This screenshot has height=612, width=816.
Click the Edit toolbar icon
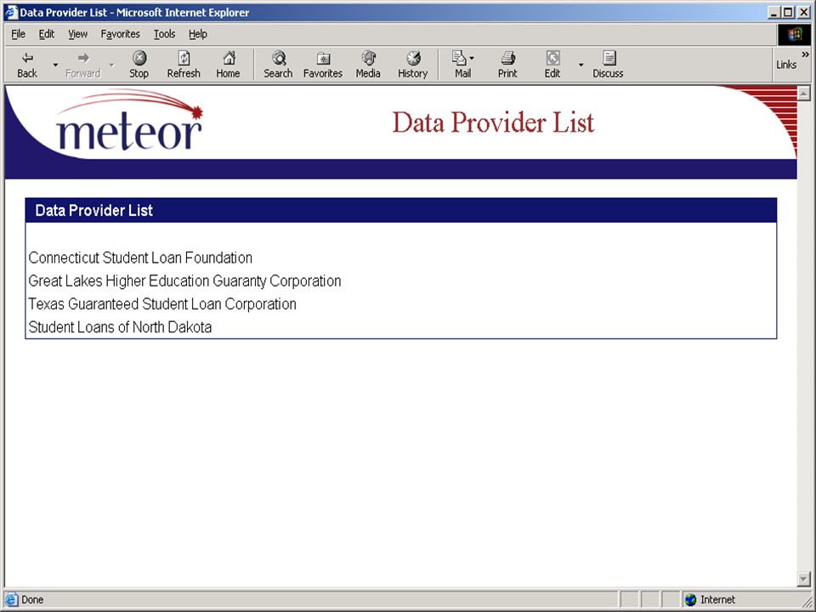tap(552, 65)
